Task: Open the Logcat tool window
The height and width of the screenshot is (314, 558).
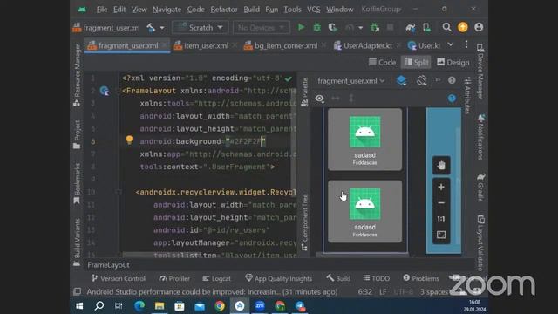Action: 217,278
